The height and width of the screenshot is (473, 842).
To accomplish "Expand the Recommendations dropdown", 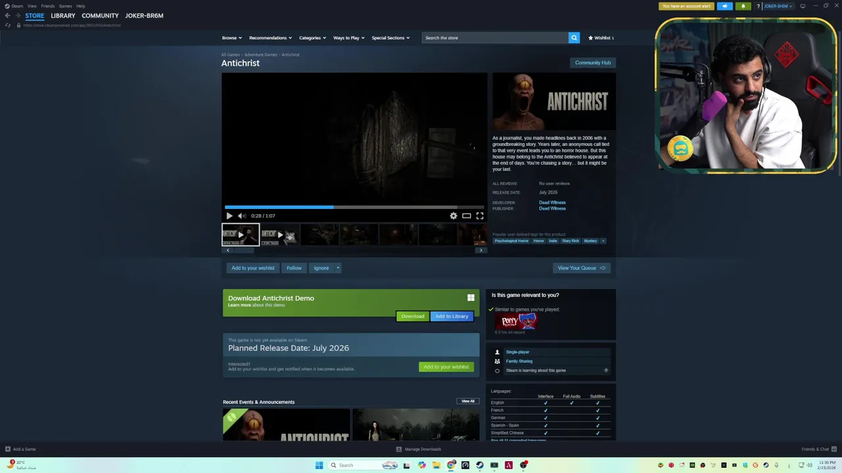I will (x=270, y=38).
